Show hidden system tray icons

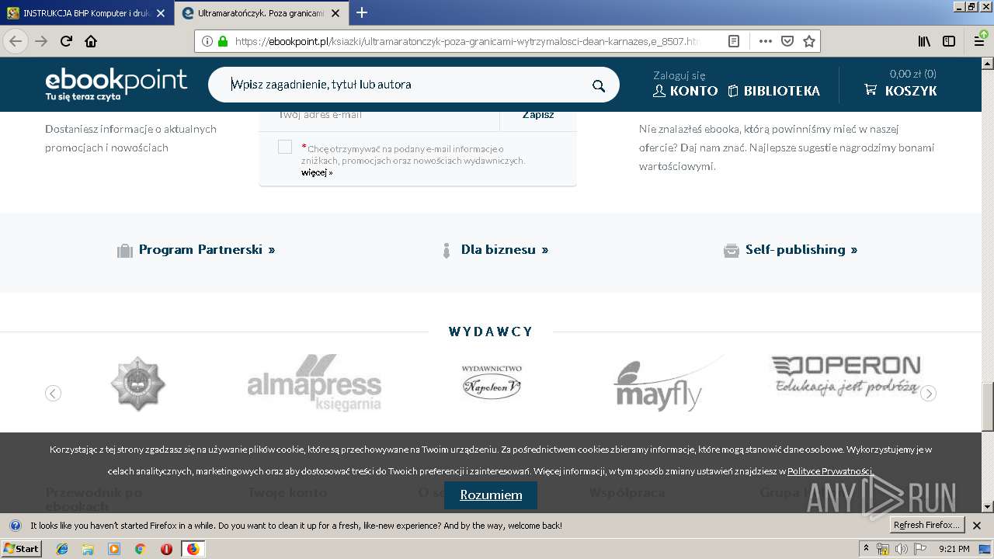tap(867, 549)
